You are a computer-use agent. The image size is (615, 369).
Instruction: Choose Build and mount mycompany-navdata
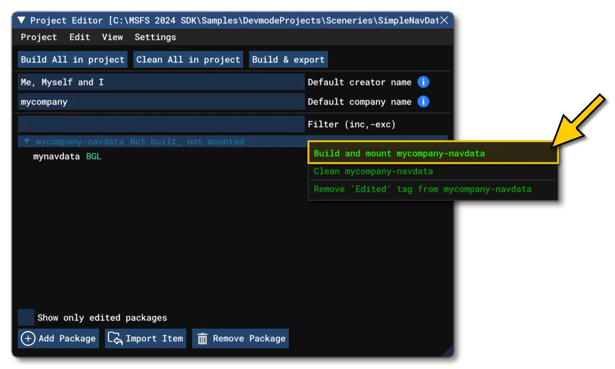click(433, 153)
